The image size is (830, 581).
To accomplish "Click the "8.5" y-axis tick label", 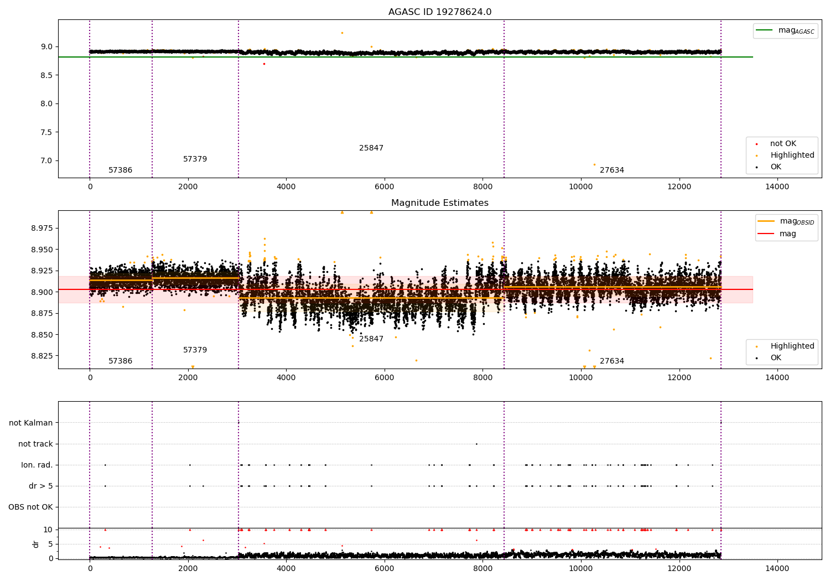I will tap(46, 75).
